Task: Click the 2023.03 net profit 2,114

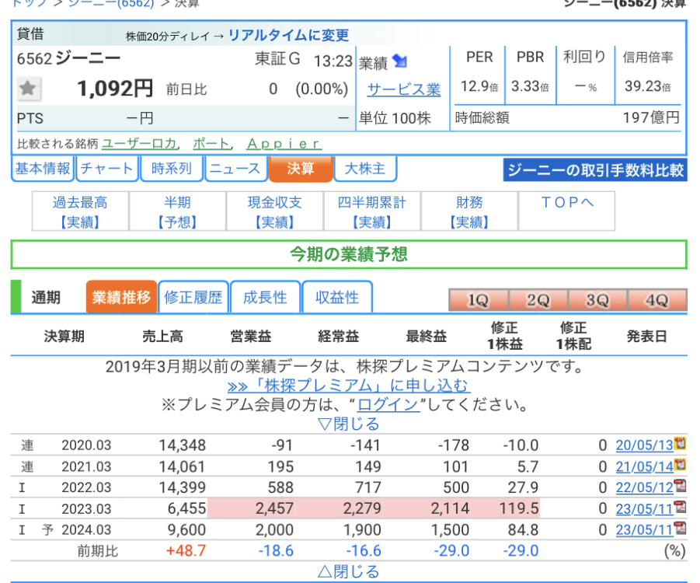Action: [x=450, y=508]
